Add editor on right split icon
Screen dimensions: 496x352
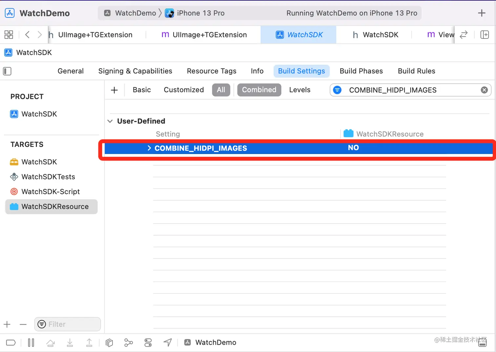coord(485,34)
